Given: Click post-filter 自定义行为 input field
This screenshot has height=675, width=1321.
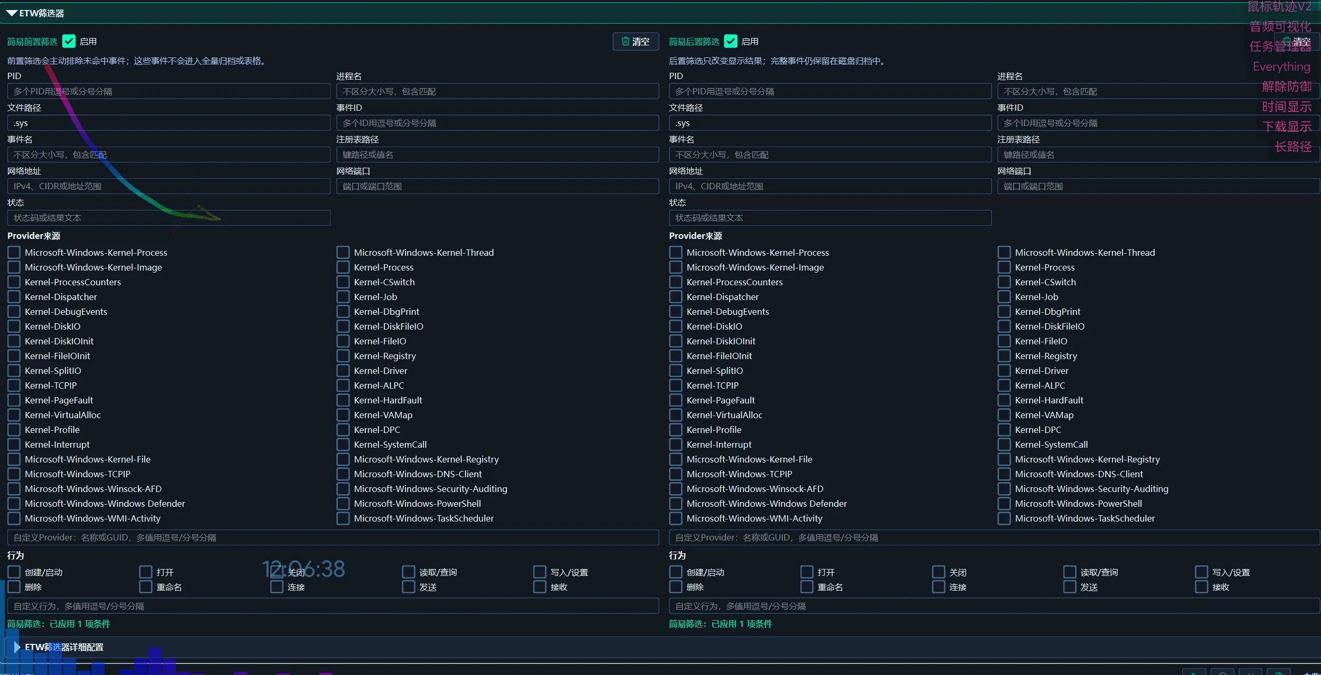Looking at the screenshot, I should [x=995, y=606].
